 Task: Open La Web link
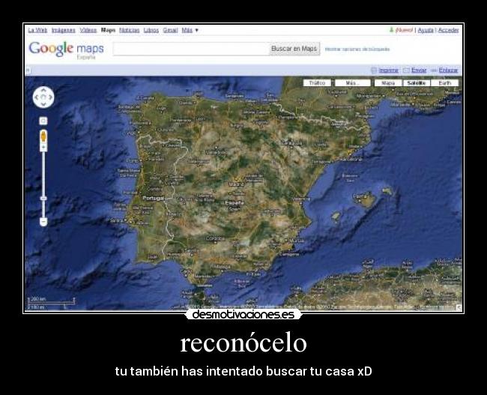(x=37, y=30)
